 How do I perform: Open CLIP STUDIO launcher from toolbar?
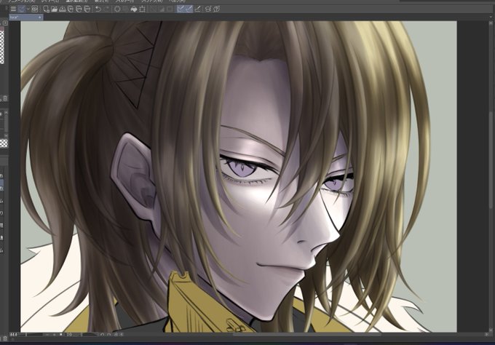tap(22, 9)
